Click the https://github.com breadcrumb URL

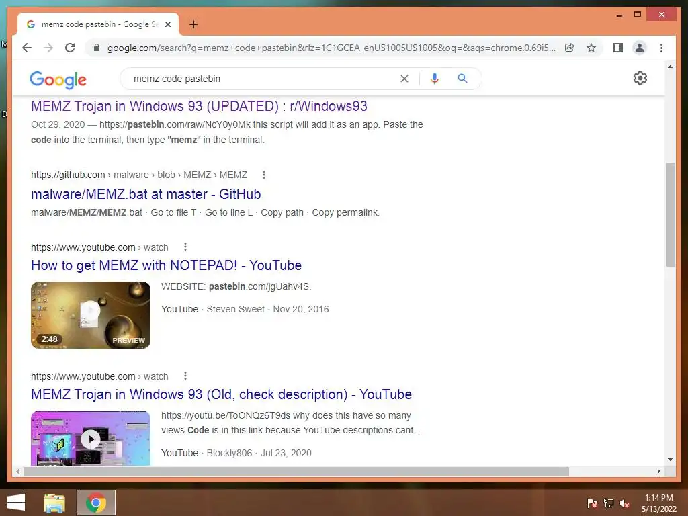coord(68,175)
